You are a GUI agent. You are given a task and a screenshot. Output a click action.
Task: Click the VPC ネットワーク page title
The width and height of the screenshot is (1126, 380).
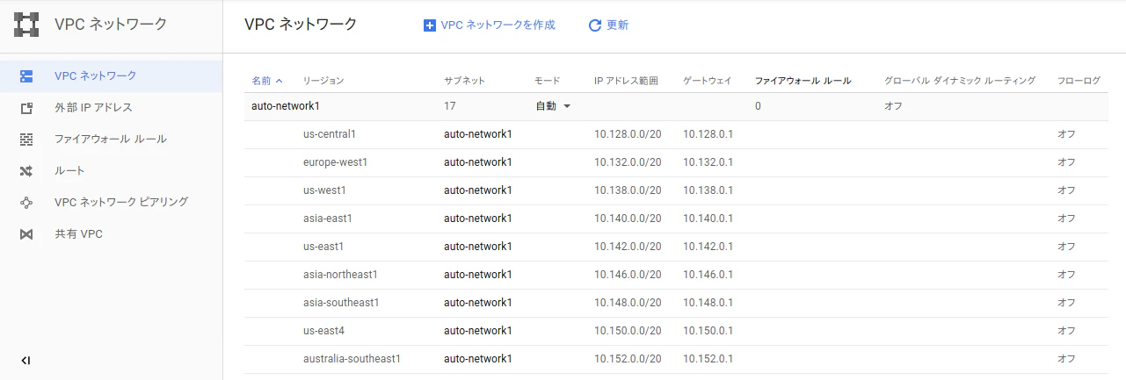pyautogui.click(x=301, y=25)
